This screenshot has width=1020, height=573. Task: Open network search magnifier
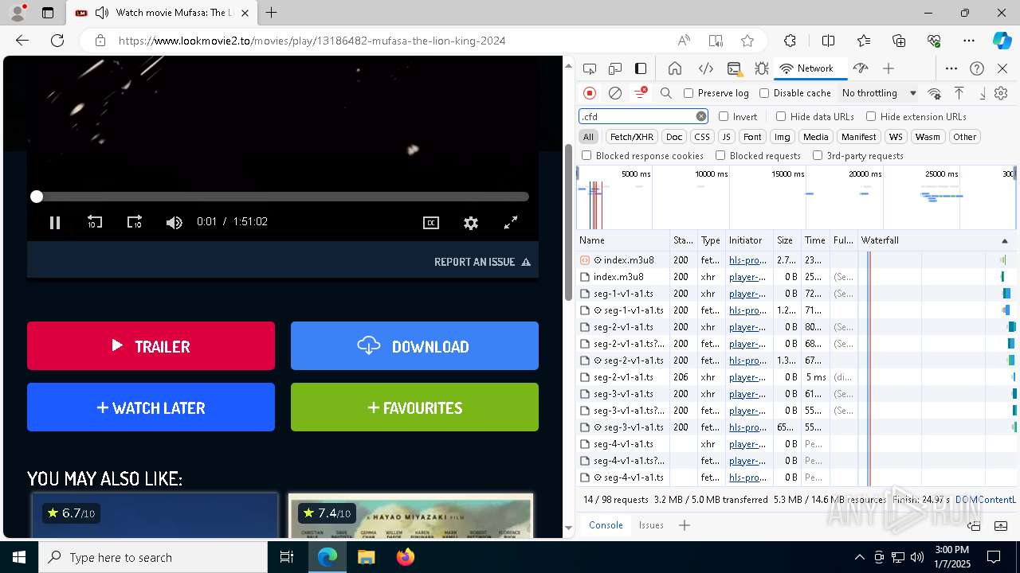(666, 93)
